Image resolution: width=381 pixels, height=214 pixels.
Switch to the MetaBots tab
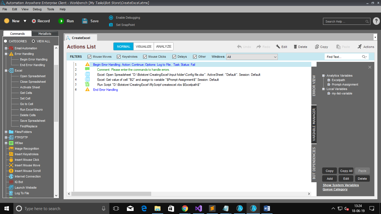(x=45, y=34)
